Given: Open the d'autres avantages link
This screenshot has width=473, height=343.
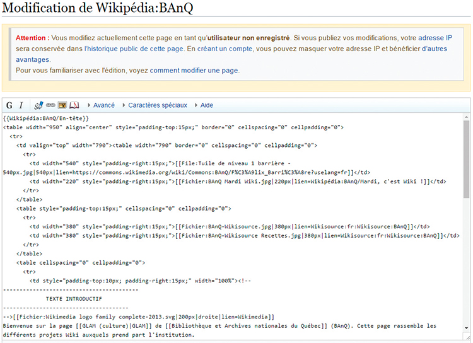Looking at the screenshot, I should (x=435, y=49).
